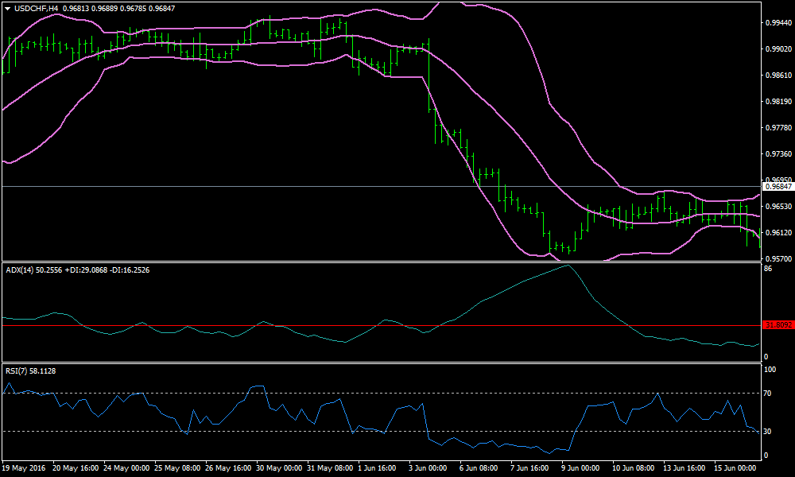Click the RSI scale top value 100

click(770, 370)
